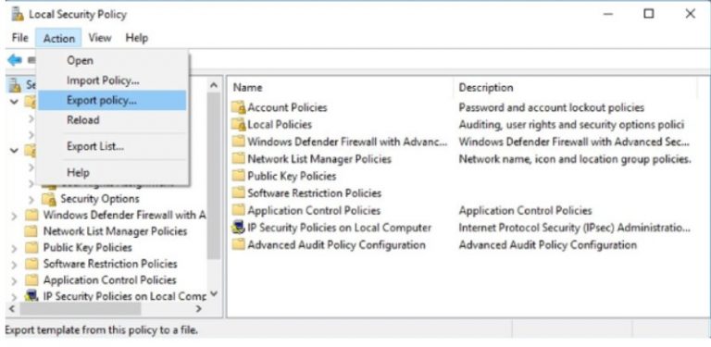Screen dimensions: 711x347
Task: Click Windows Defender Firewall folder icon in tree
Action: click(31, 215)
